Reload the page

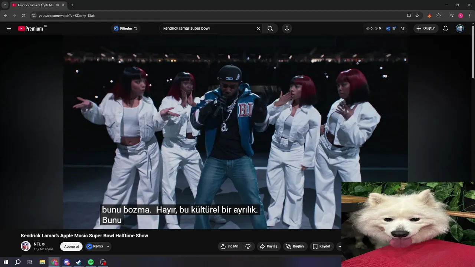click(23, 16)
